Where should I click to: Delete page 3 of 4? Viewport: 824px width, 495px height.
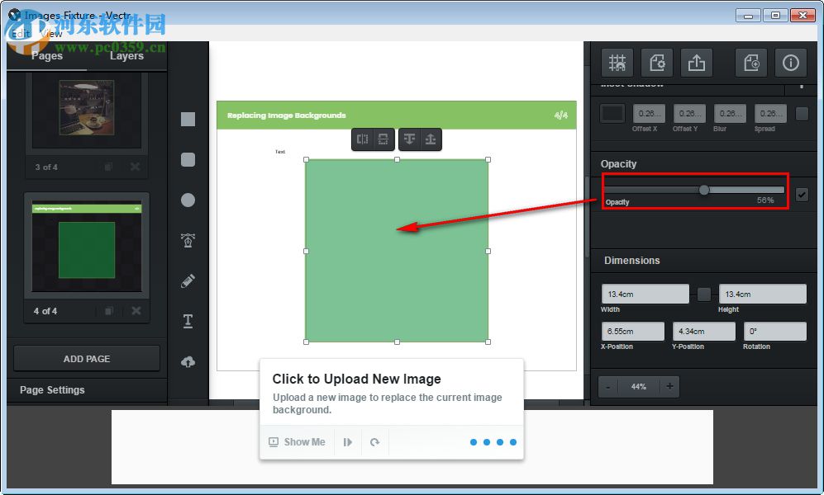[x=135, y=167]
